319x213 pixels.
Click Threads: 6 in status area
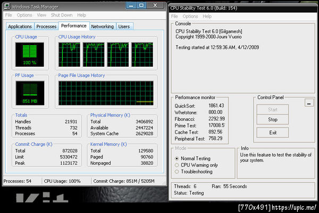(x=185, y=187)
